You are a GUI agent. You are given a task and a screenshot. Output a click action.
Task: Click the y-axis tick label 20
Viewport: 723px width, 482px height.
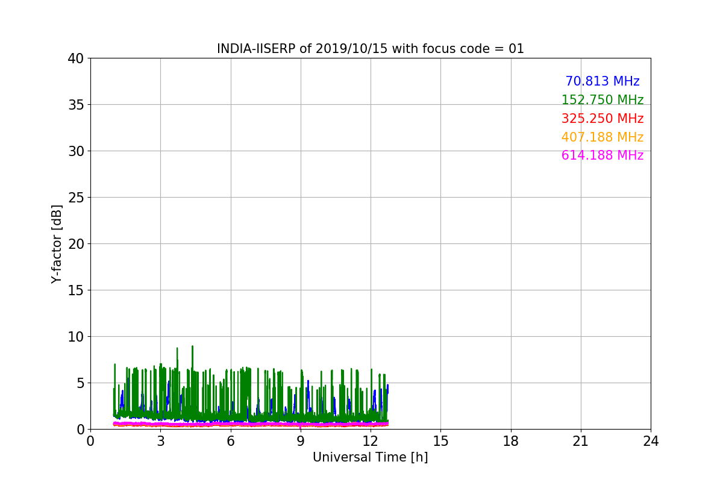point(76,244)
